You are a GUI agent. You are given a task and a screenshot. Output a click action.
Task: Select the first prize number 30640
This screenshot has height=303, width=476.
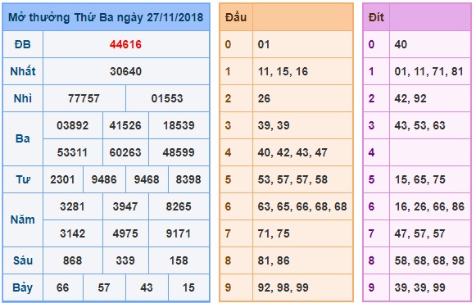tap(125, 71)
